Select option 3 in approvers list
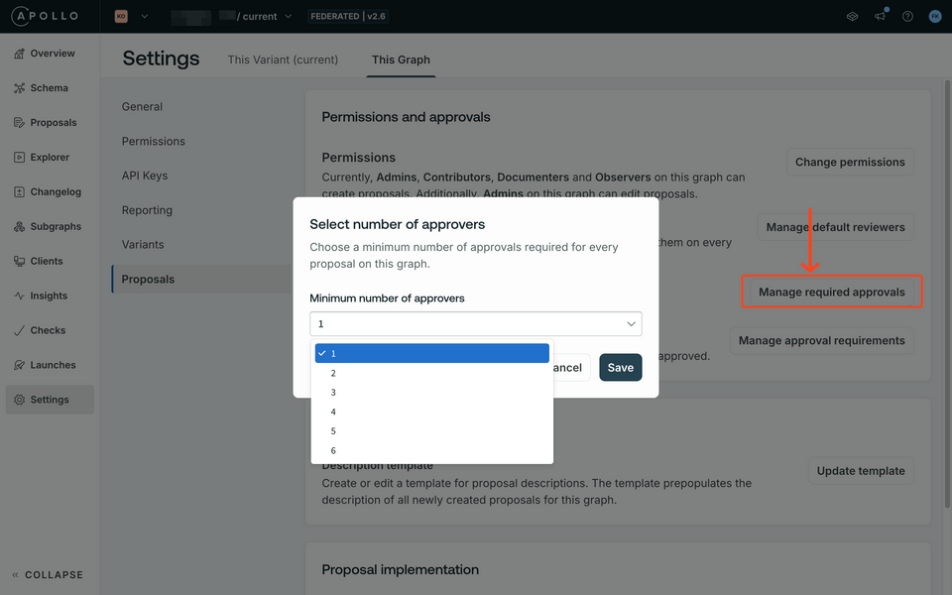 click(x=431, y=393)
